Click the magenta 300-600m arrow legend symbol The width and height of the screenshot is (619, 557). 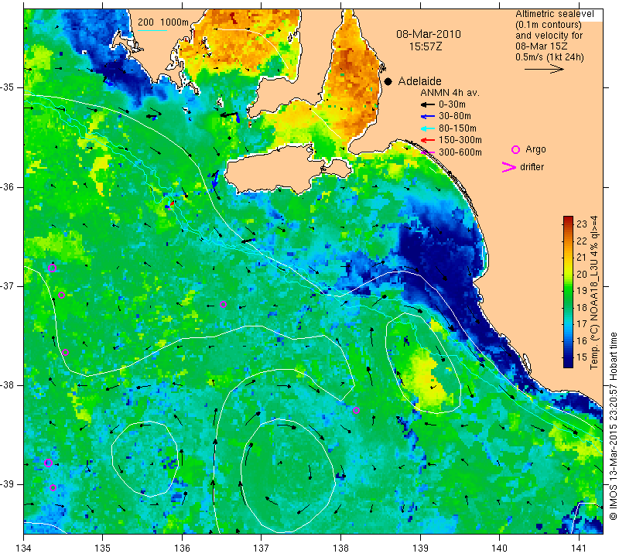coord(428,152)
